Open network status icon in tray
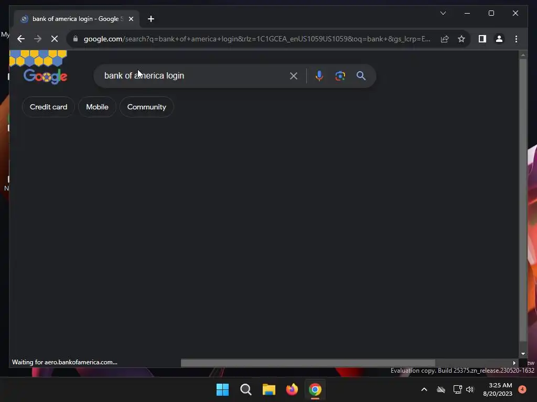 [457, 389]
